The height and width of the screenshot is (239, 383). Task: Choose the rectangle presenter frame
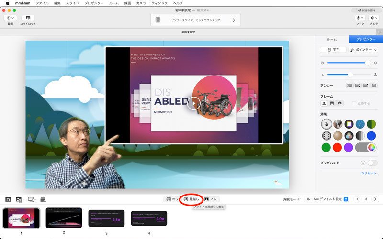point(332,103)
